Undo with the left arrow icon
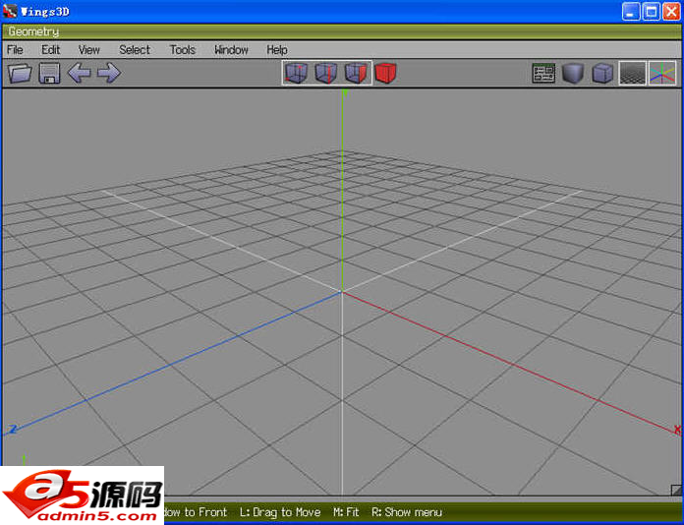The image size is (684, 525). pos(79,73)
